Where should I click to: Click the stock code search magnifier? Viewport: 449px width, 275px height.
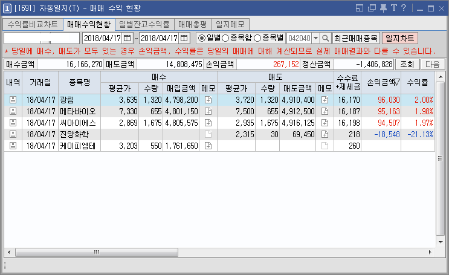(x=325, y=38)
